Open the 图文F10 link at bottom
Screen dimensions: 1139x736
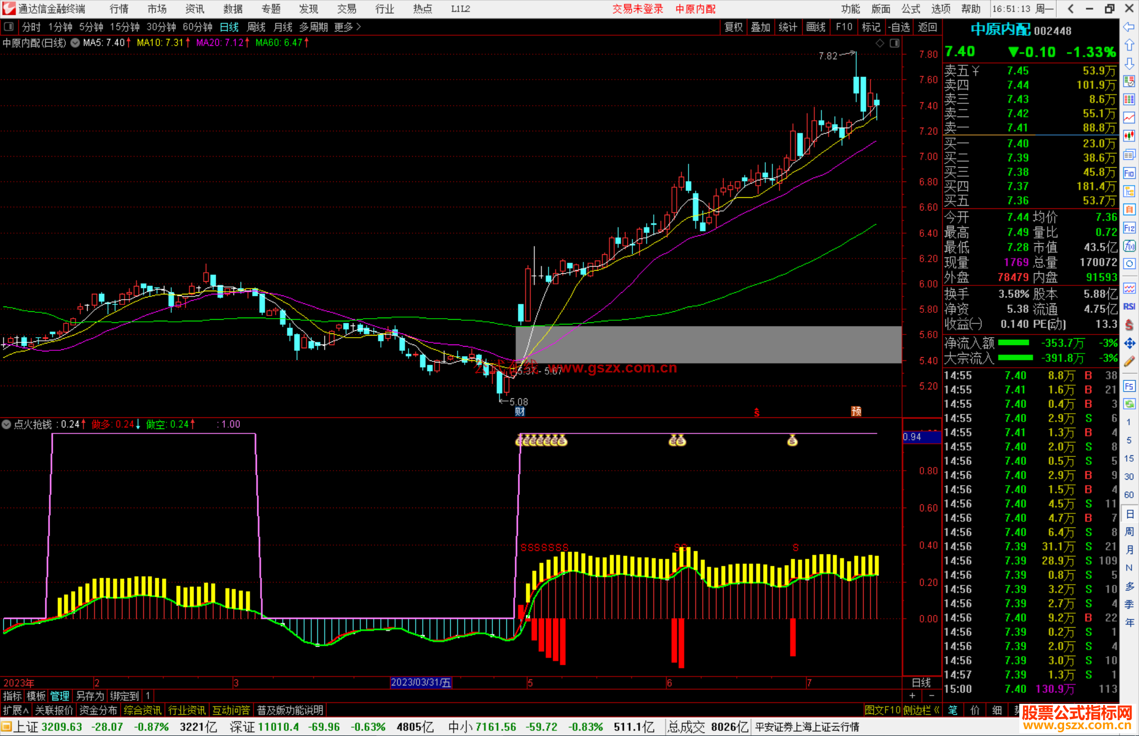883,710
